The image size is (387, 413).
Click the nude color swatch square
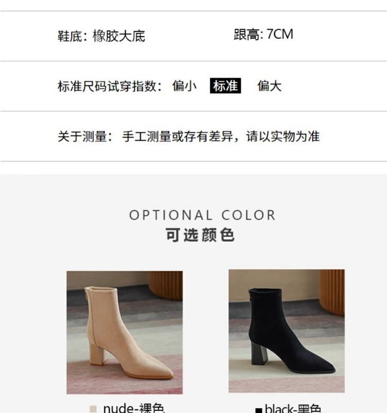93,409
